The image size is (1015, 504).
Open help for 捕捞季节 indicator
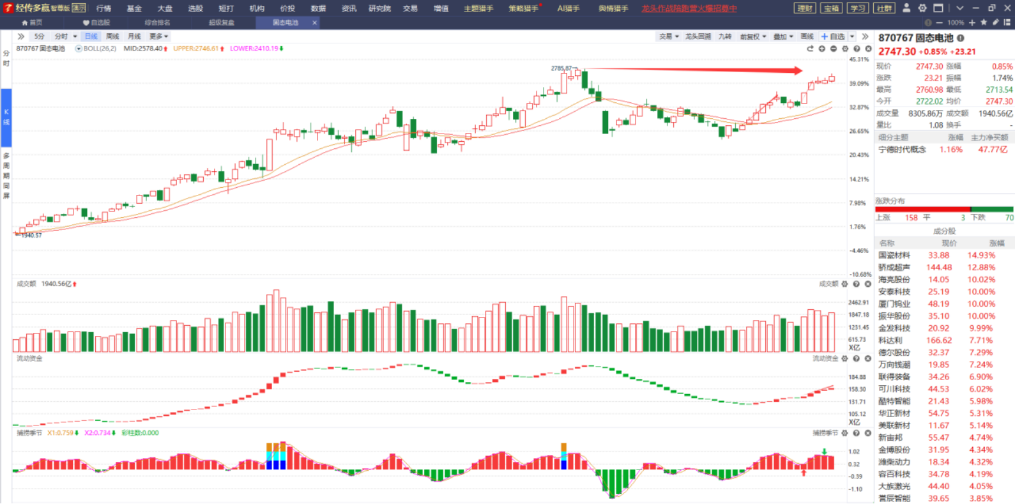point(857,433)
